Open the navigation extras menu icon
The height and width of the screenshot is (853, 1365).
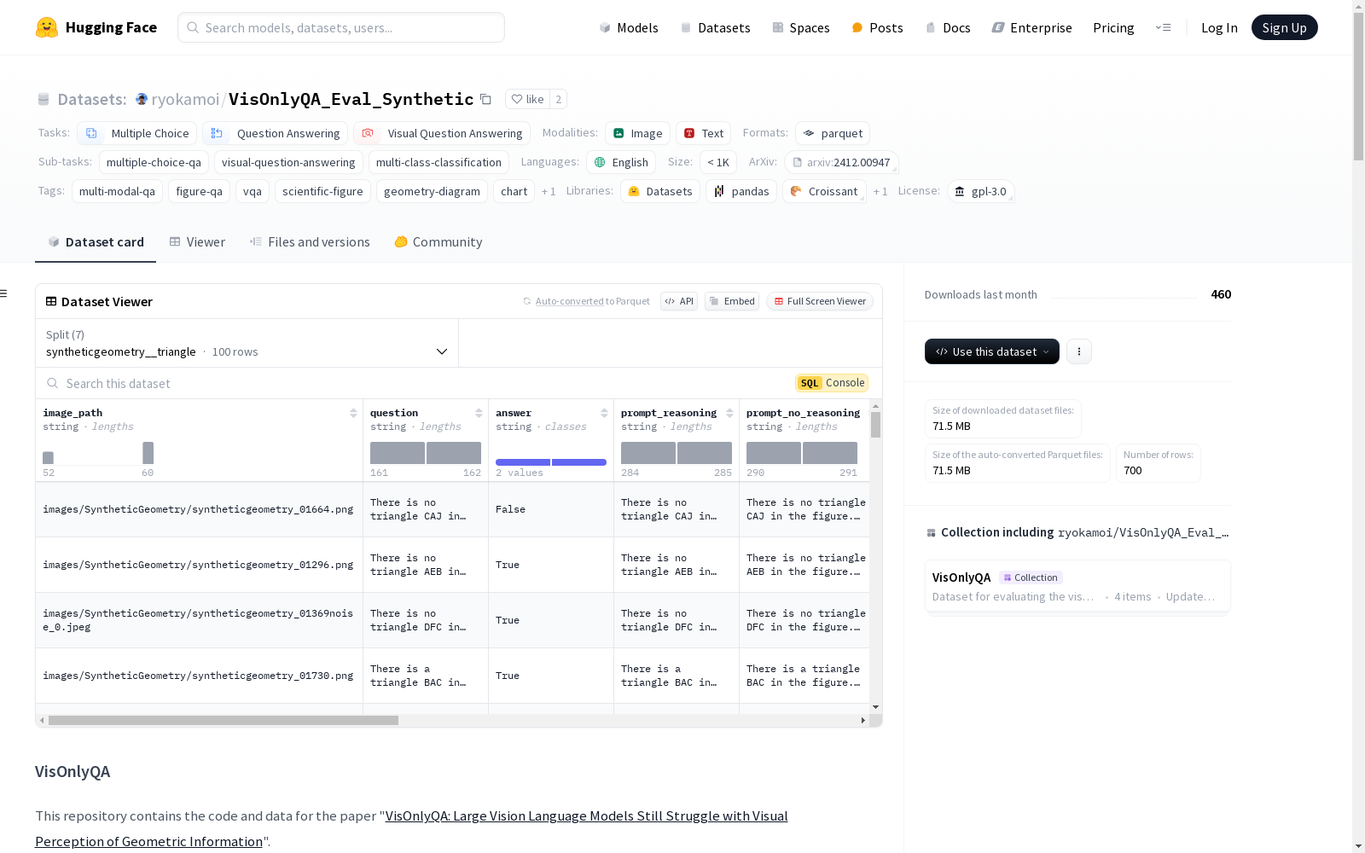point(1163,27)
